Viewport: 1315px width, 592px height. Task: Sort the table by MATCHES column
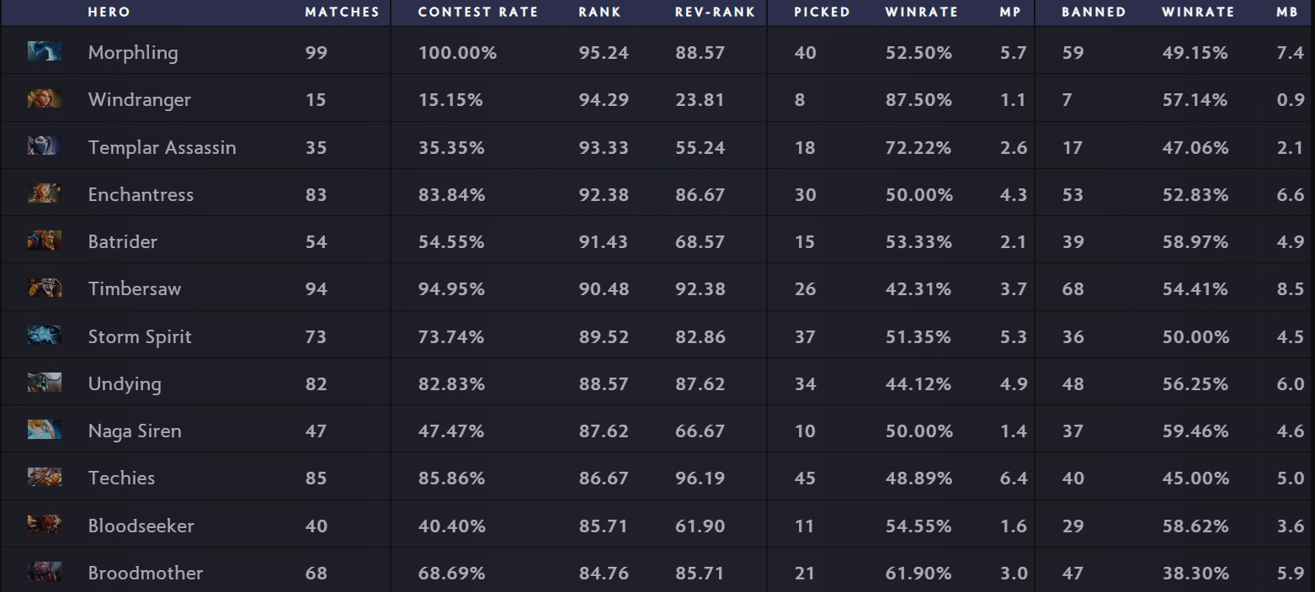(341, 12)
